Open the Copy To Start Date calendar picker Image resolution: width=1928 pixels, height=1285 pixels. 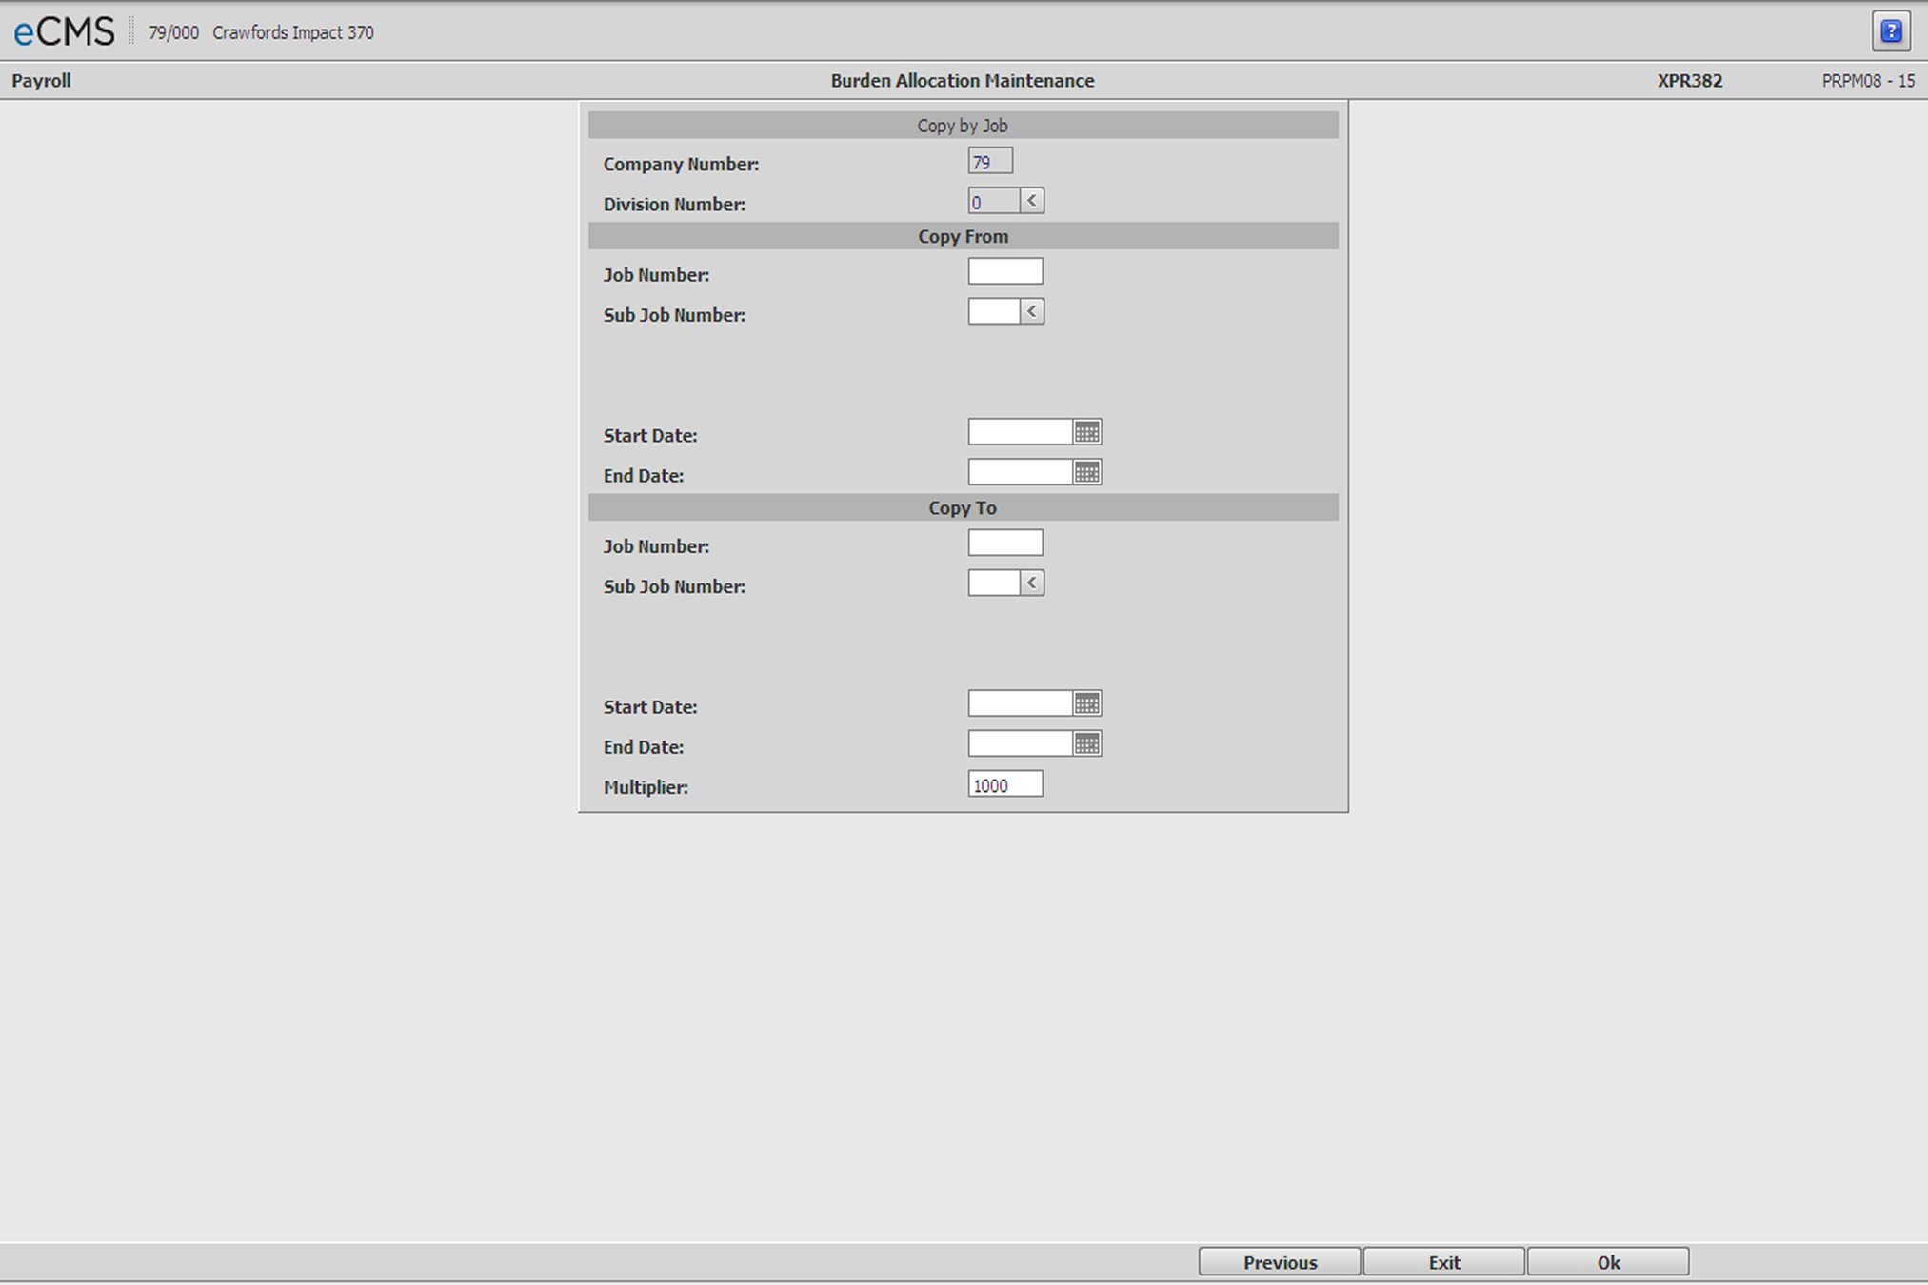[1089, 702]
